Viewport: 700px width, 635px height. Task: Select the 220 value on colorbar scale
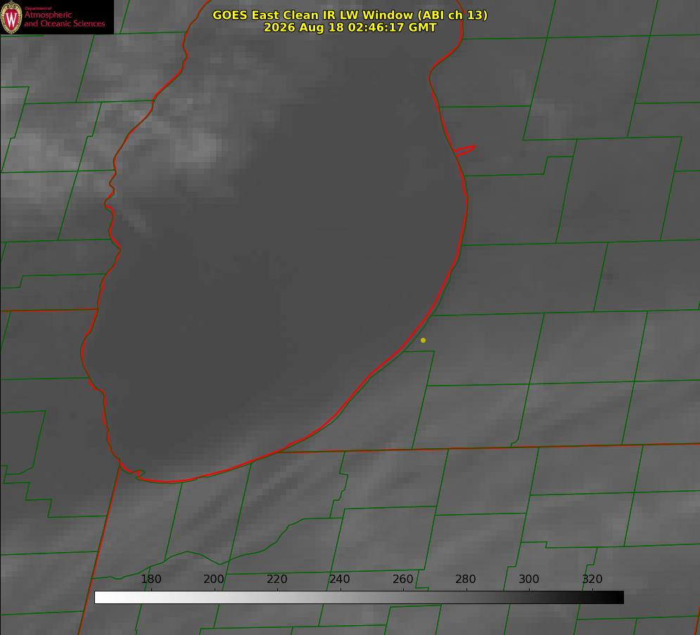click(276, 579)
